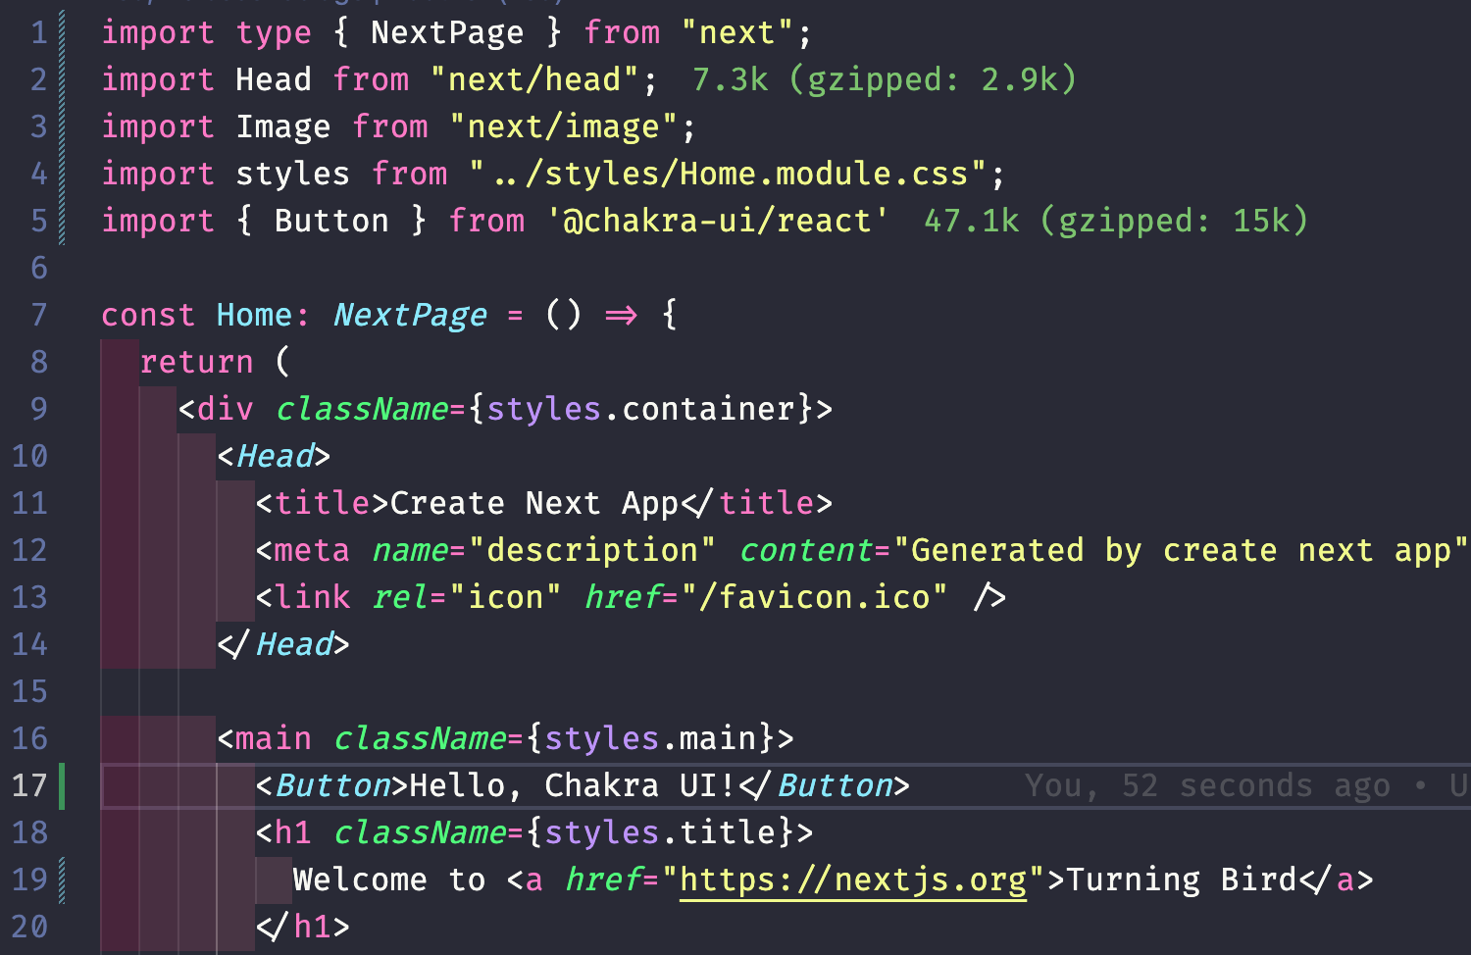Select line number 17 in the gutter
The height and width of the screenshot is (955, 1471).
pos(29,785)
